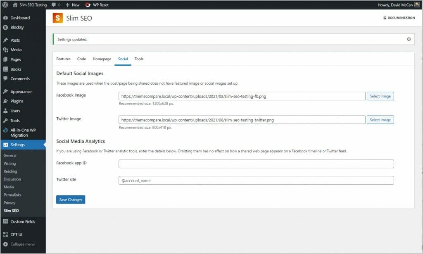This screenshot has height=254, width=423.
Task: Select image for Twitter image
Action: tap(380, 120)
